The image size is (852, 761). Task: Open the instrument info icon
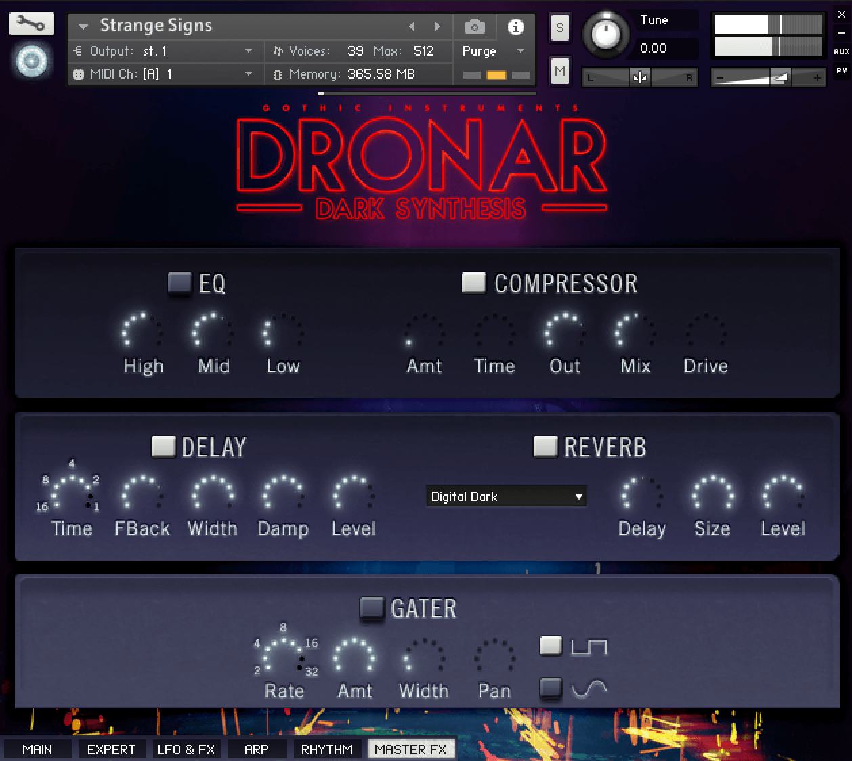[x=515, y=26]
